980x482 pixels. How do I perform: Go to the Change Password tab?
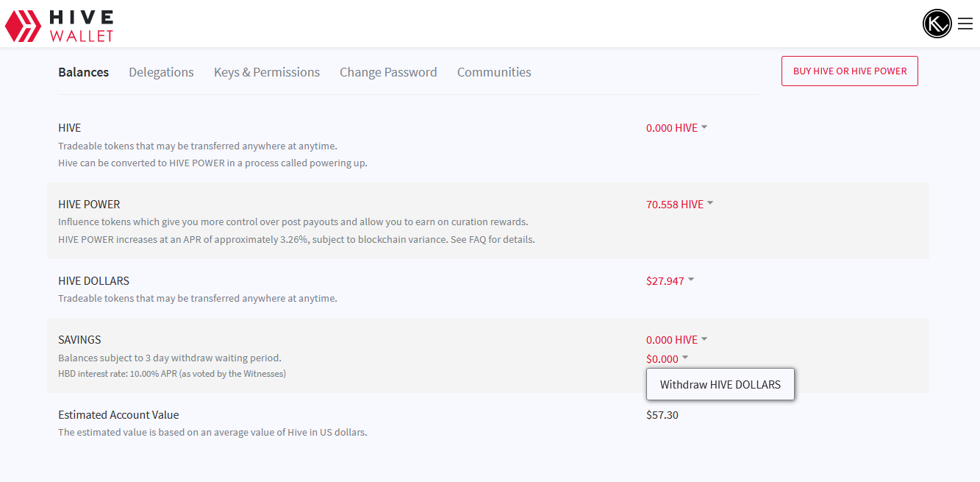388,72
